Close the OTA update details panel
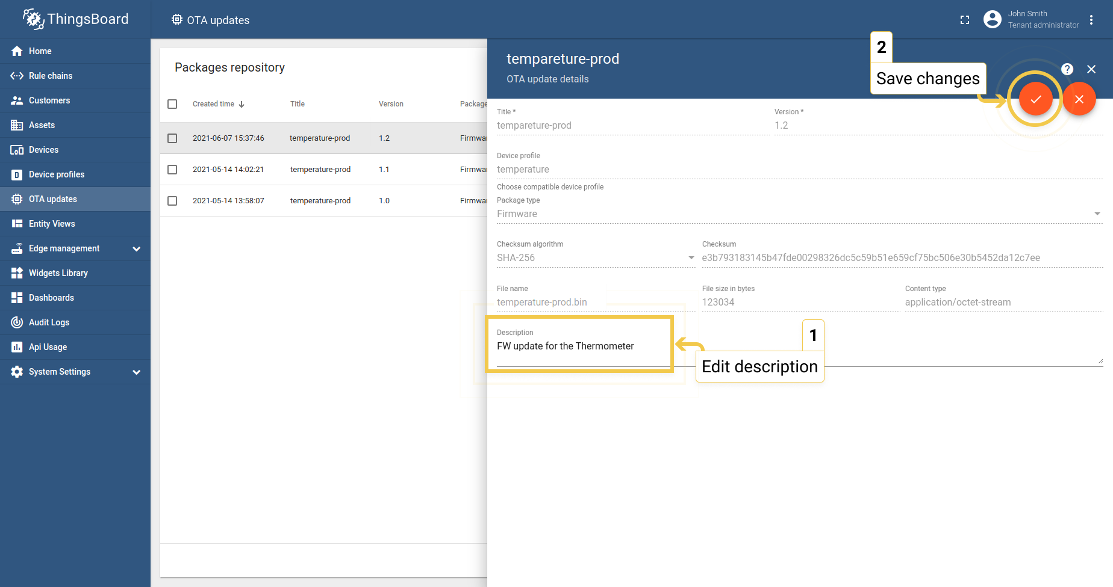The image size is (1113, 587). 1091,69
